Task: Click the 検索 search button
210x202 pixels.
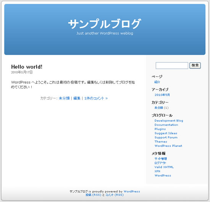Action: 195,65
